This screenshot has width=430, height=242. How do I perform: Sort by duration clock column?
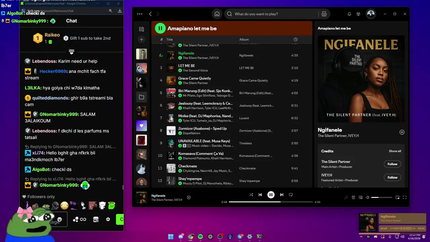296,40
